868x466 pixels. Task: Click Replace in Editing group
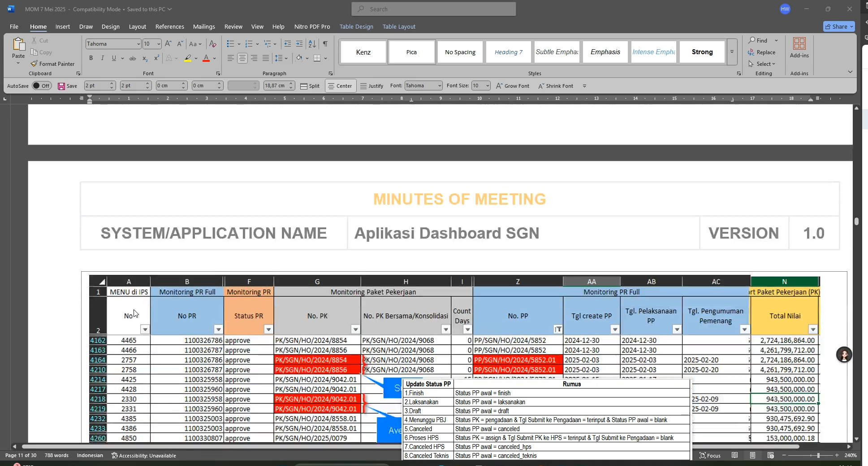coord(762,52)
